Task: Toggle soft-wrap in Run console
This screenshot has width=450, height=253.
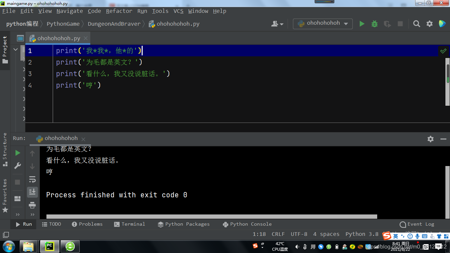Action: tap(32, 180)
